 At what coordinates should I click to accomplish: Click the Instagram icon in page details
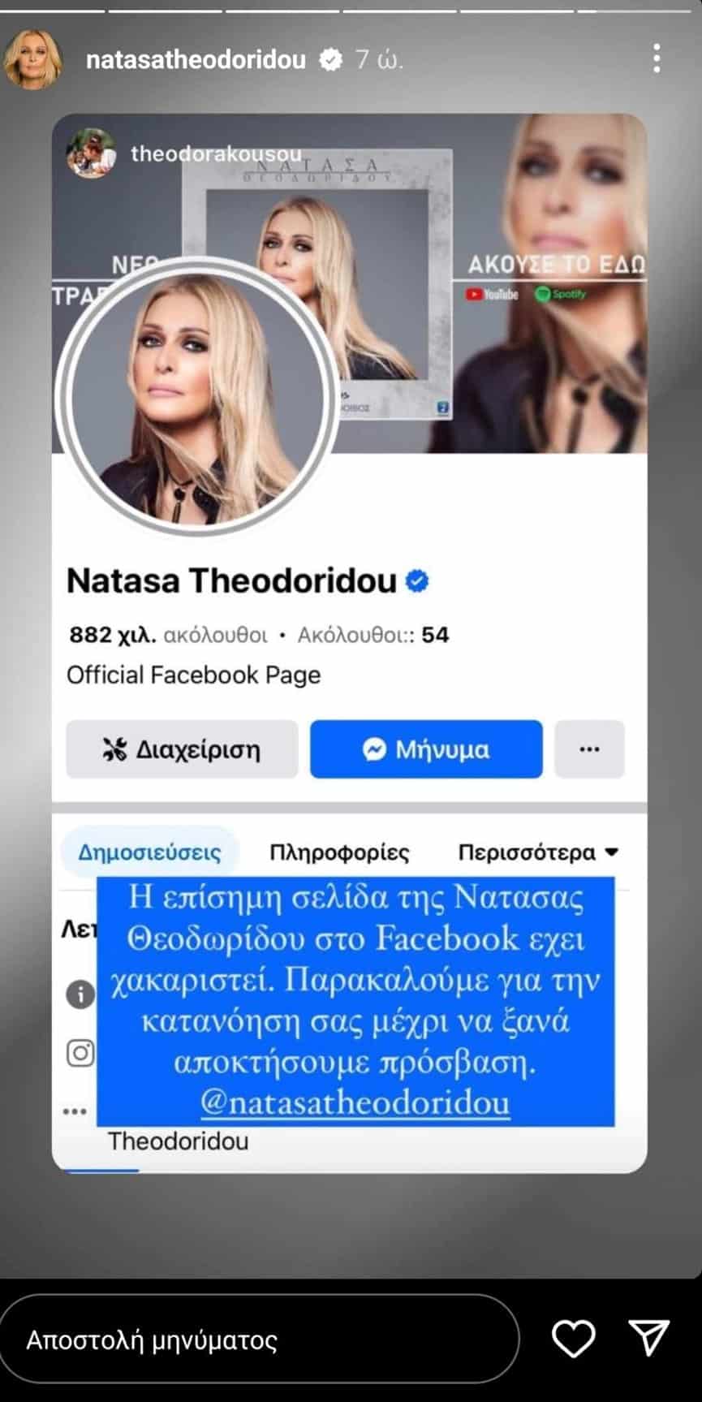pyautogui.click(x=80, y=1053)
